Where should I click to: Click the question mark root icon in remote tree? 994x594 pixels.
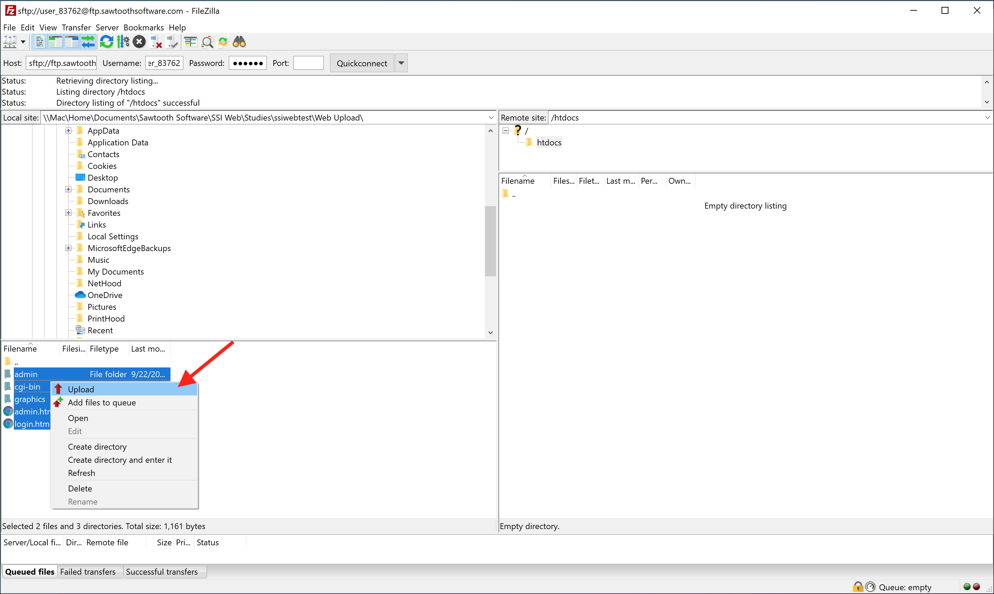point(518,130)
